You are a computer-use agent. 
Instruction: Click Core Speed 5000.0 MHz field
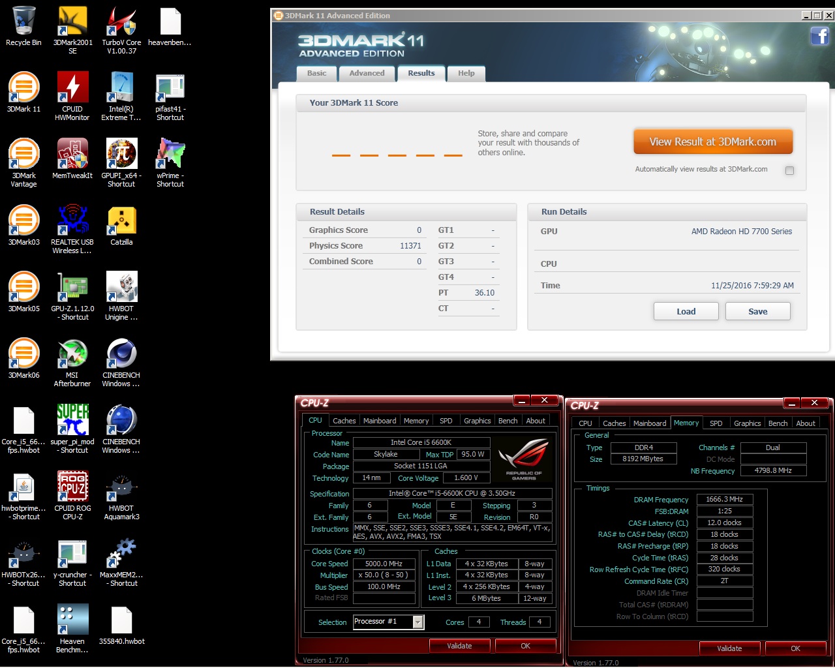click(384, 564)
